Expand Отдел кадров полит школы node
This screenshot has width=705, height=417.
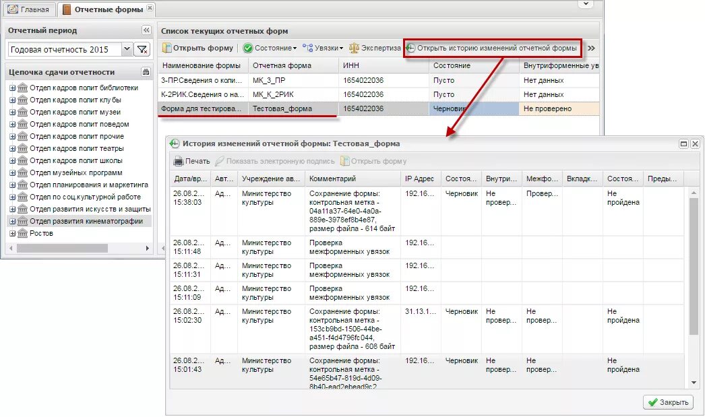(x=12, y=160)
